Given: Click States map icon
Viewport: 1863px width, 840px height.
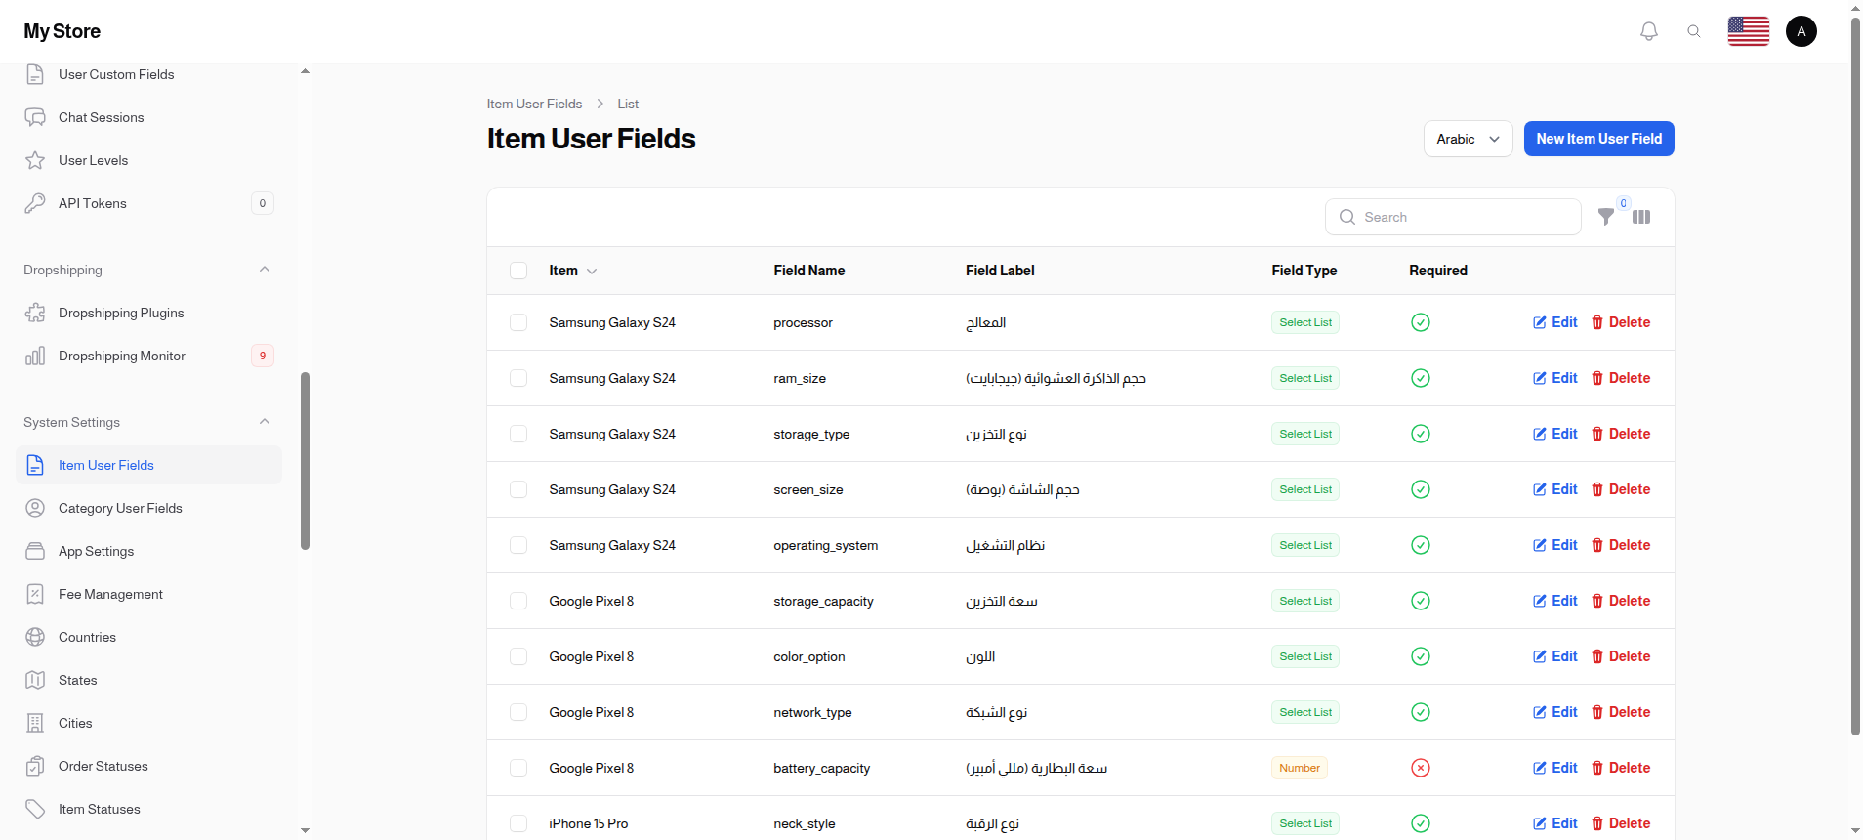Looking at the screenshot, I should point(35,680).
